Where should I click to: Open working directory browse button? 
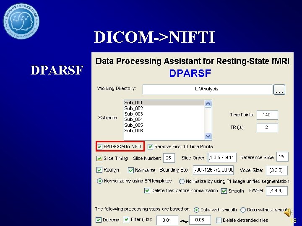279,90
